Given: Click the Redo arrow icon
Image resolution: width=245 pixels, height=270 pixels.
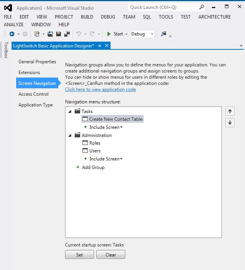Looking at the screenshot, I should pos(92,34).
